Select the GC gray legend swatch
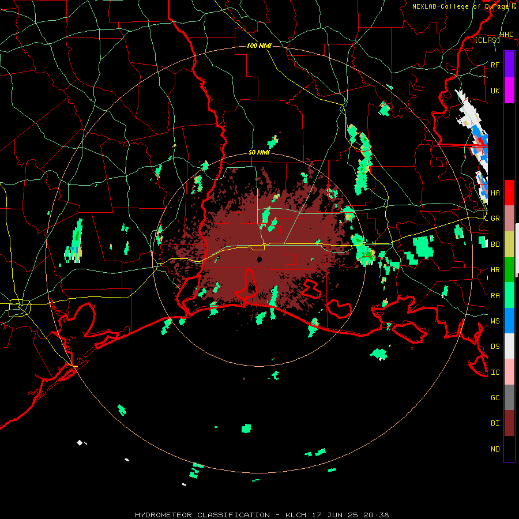519x519 pixels. (x=509, y=397)
